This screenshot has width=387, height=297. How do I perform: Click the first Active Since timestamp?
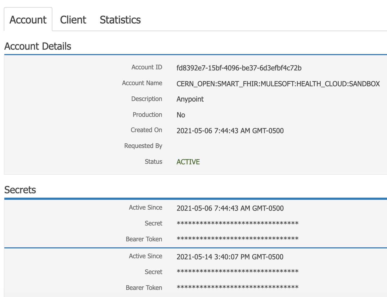tap(230, 208)
